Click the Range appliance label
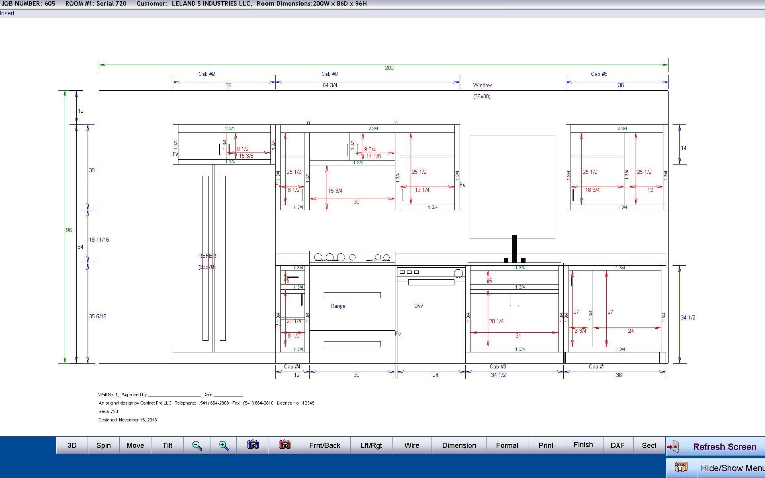The height and width of the screenshot is (478, 765). tap(338, 306)
